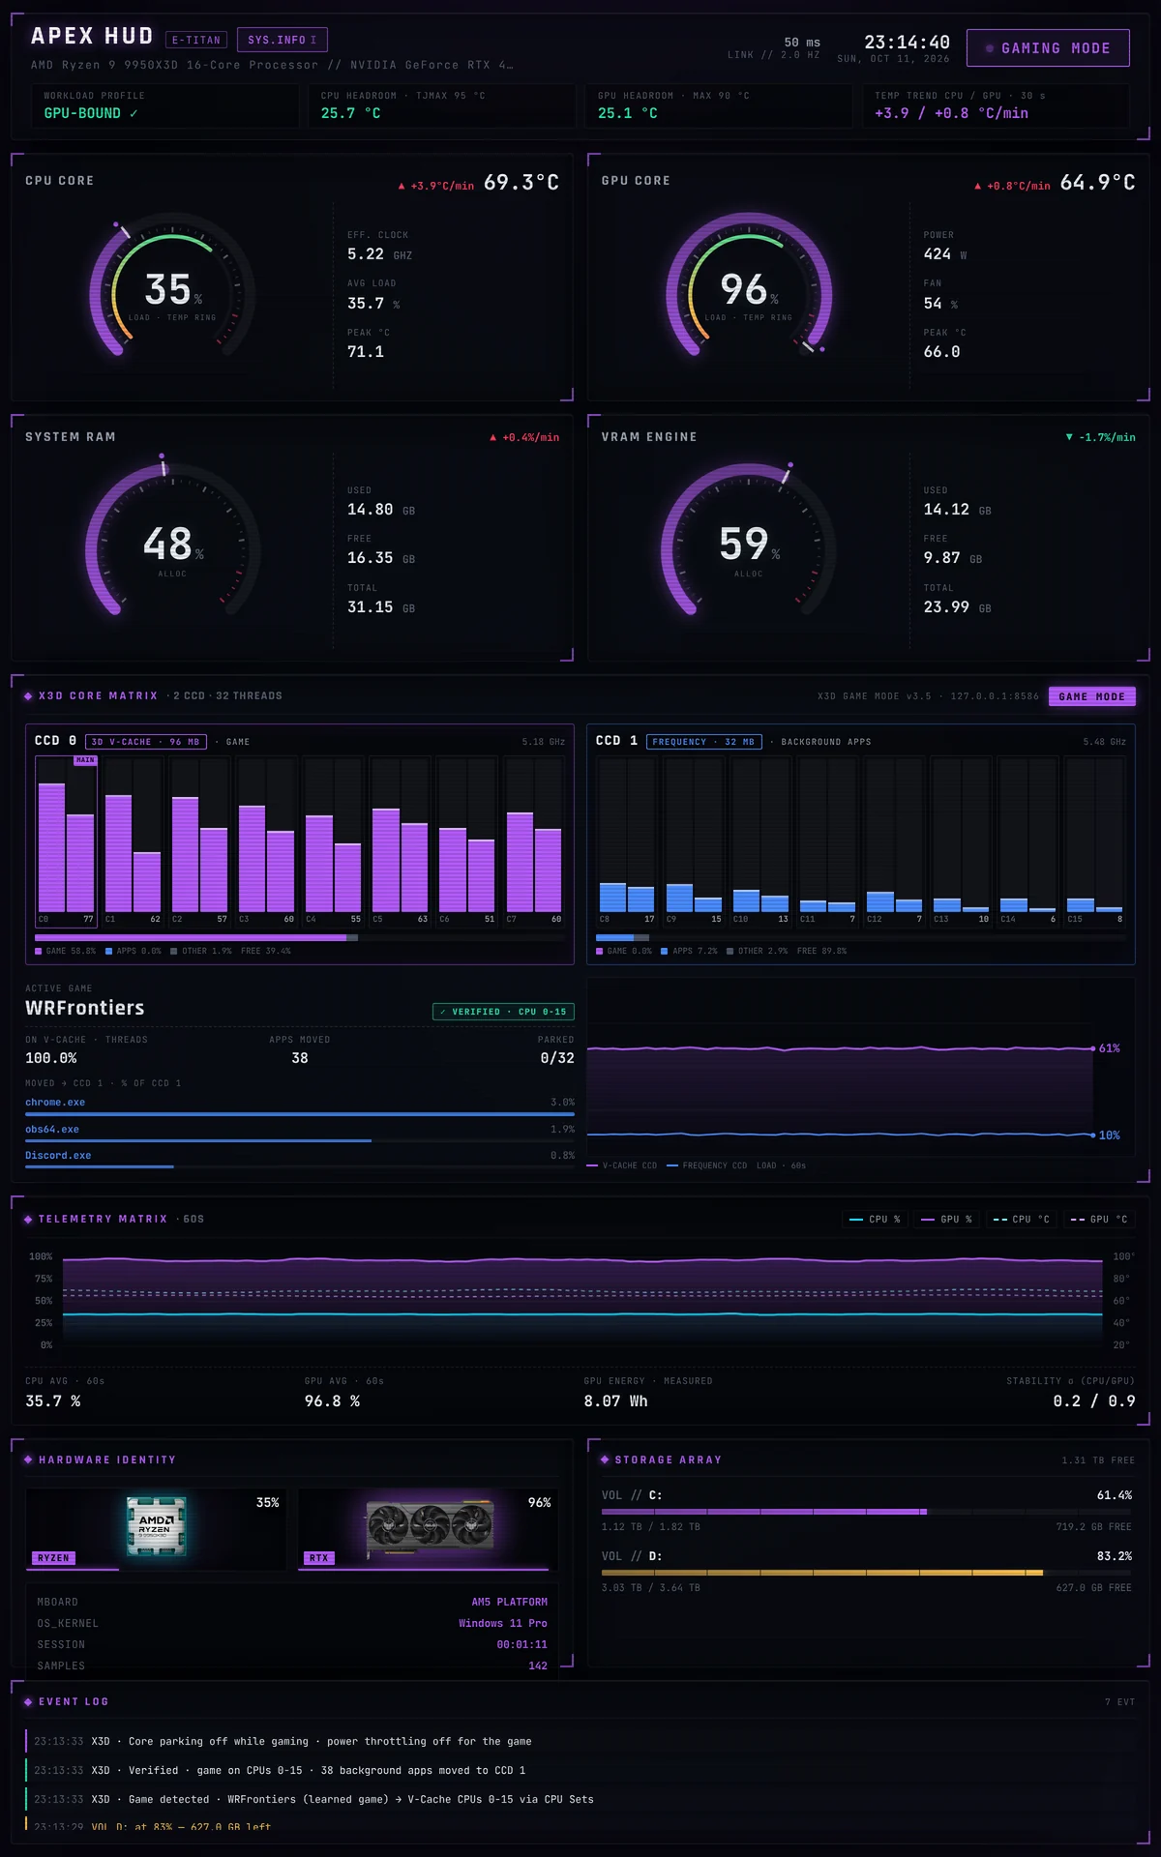Screen dimensions: 1161x1857
Task: Click the Event Log diamond icon
Action: [28, 1701]
